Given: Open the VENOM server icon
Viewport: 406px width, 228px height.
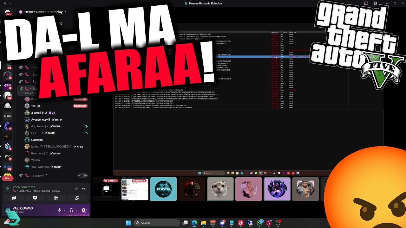Looking at the screenshot, I should (x=8, y=167).
